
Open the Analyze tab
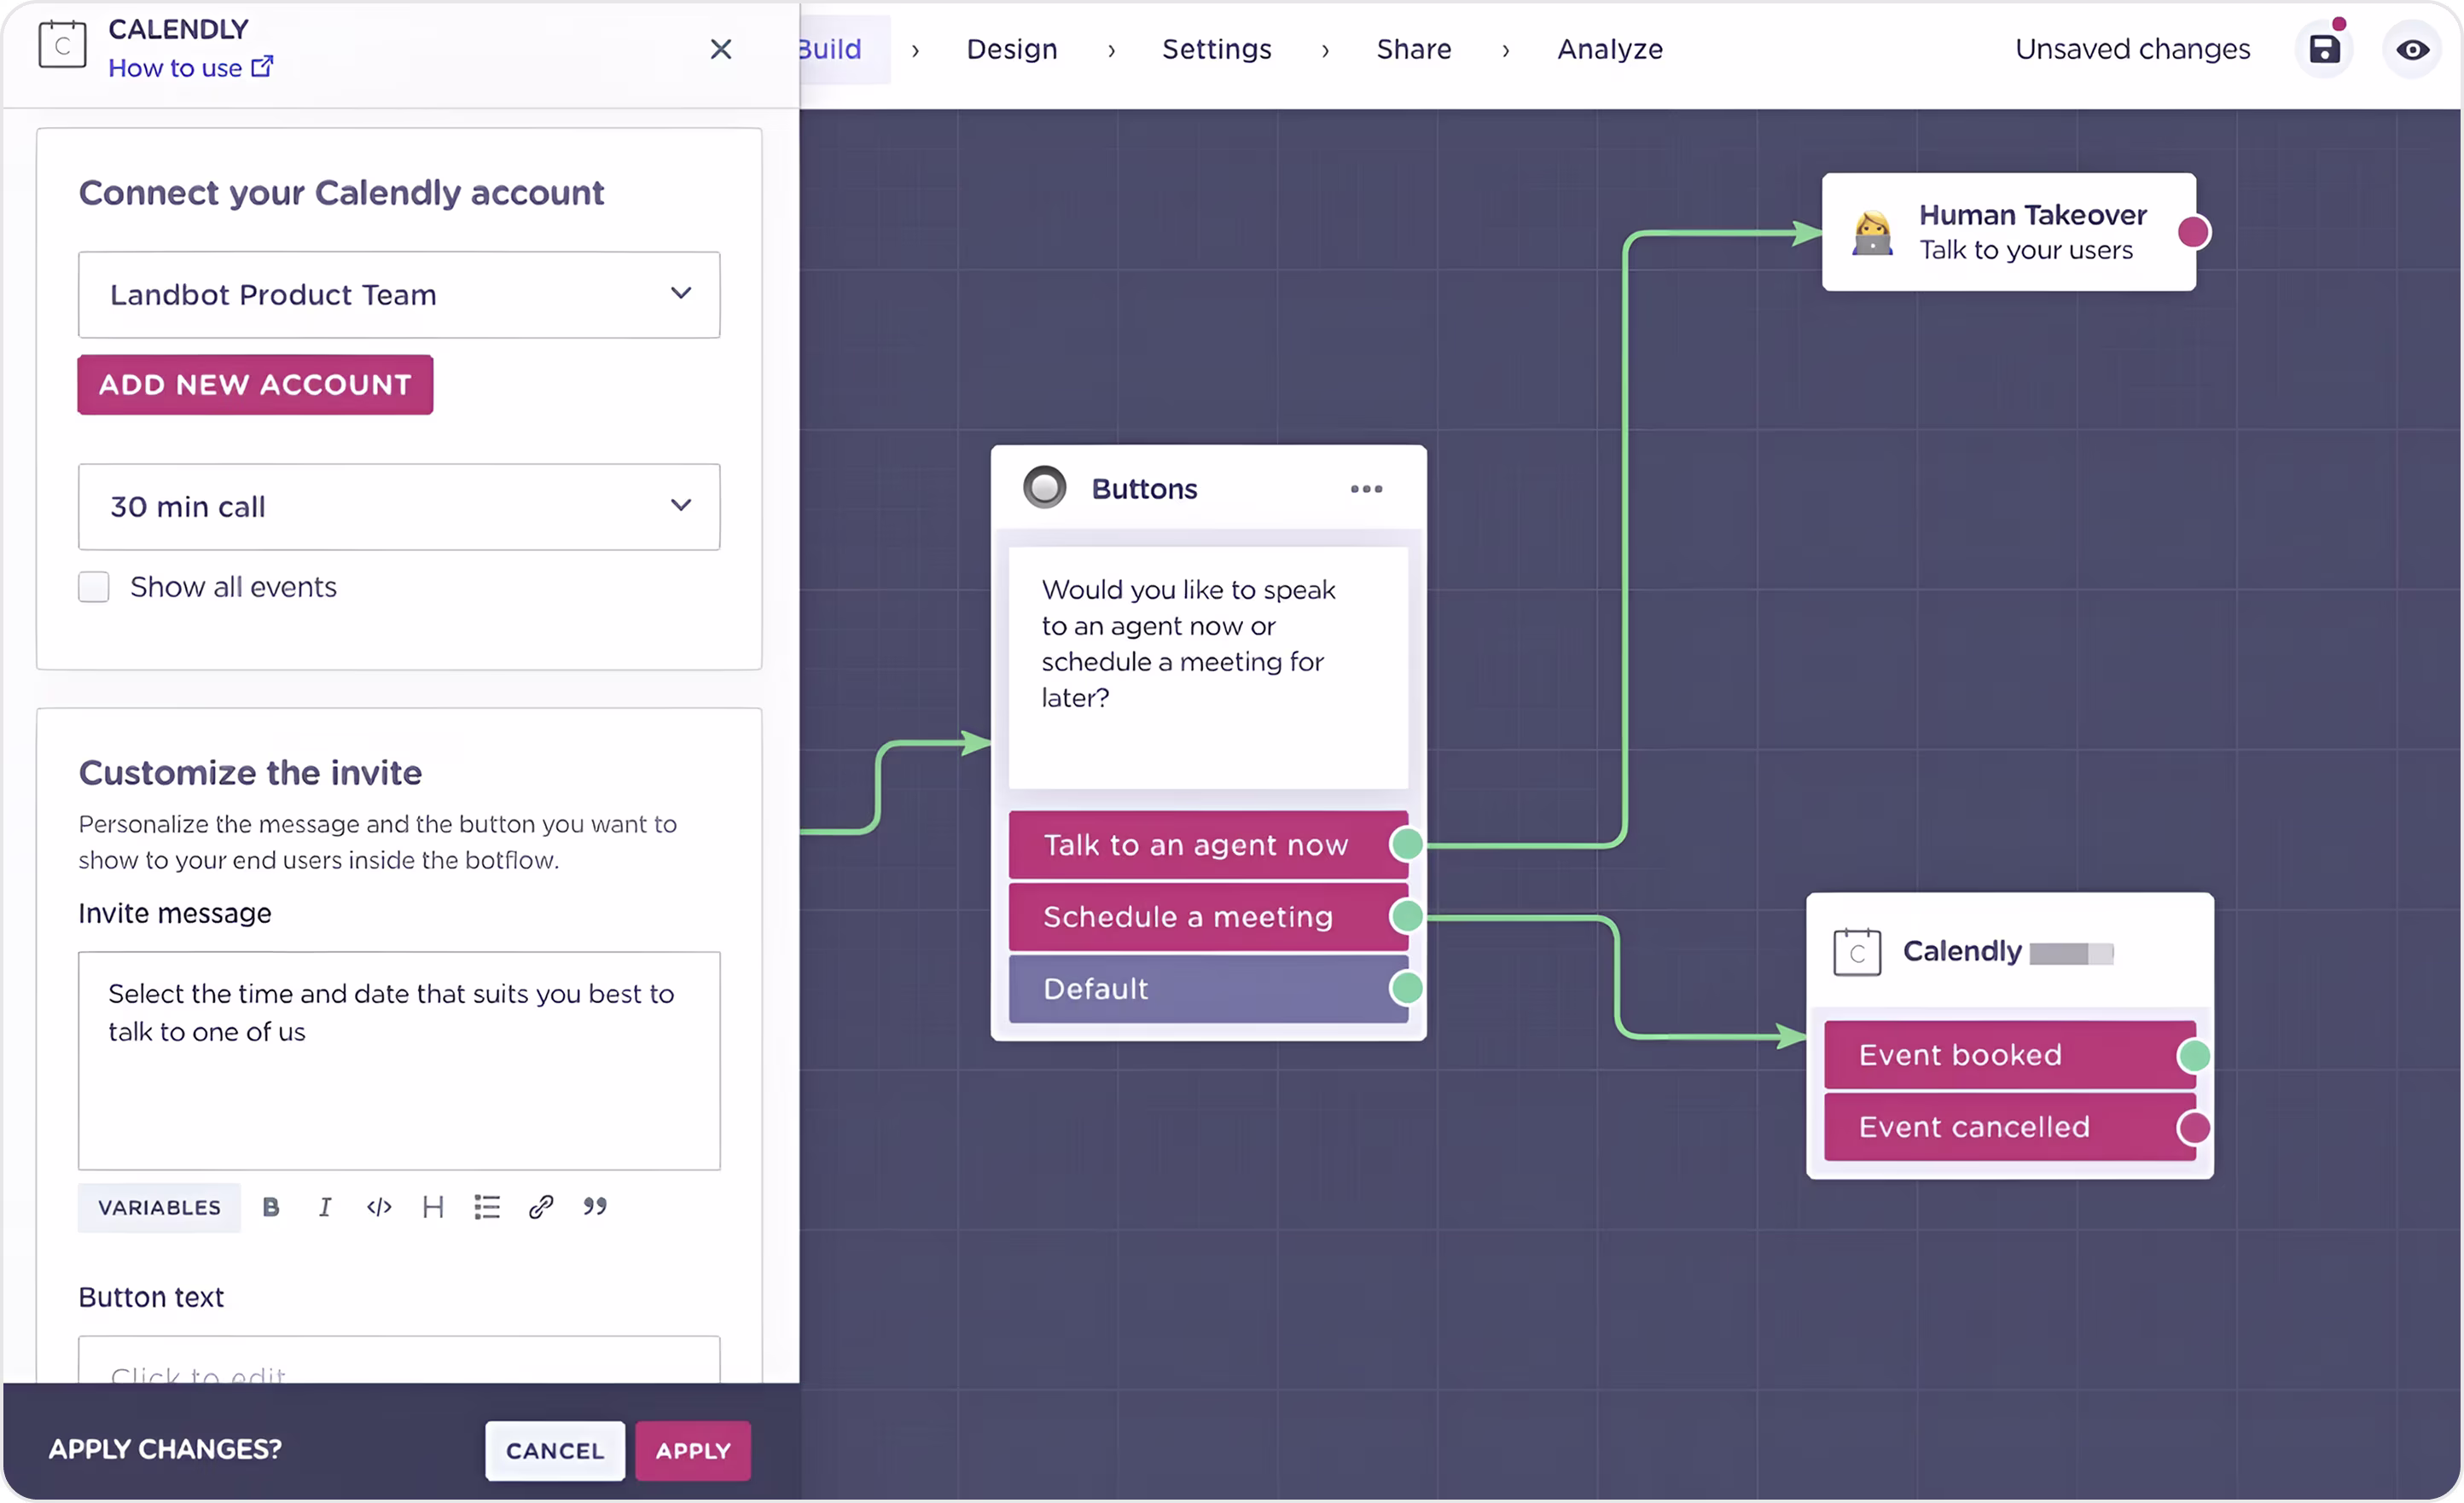(x=1610, y=49)
